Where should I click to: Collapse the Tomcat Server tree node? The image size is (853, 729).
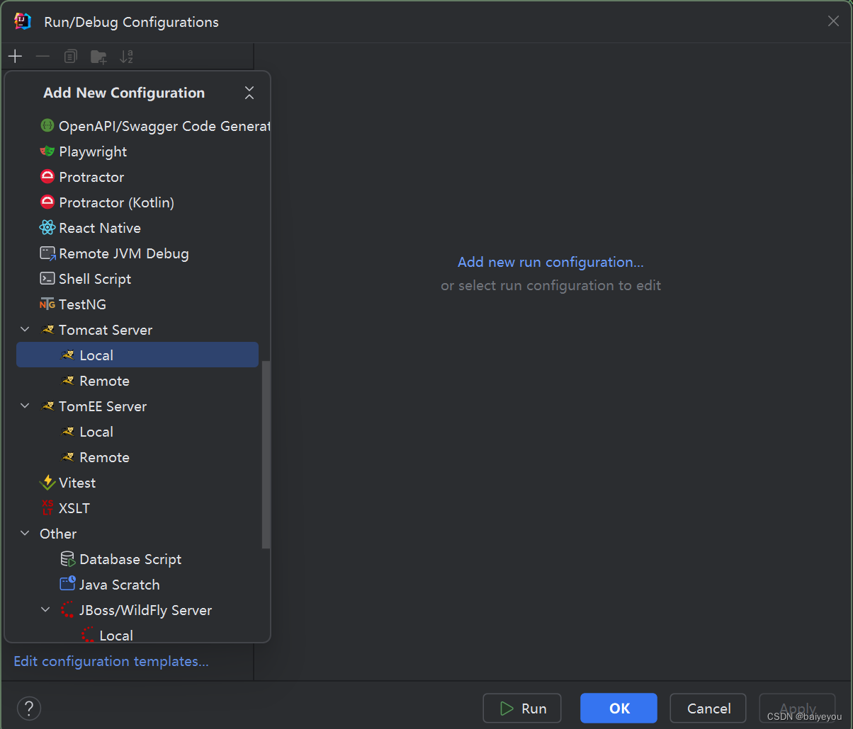pyautogui.click(x=25, y=330)
